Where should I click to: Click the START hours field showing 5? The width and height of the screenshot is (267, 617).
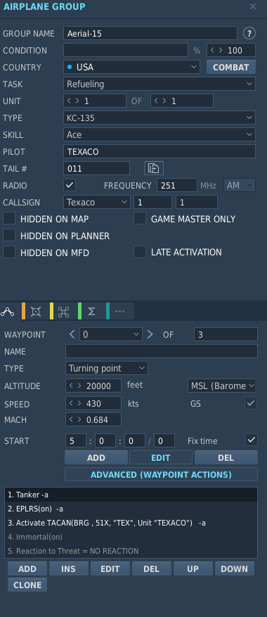click(76, 440)
